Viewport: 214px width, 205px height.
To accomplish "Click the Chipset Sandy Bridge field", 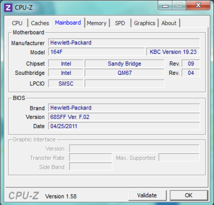I will click(124, 64).
